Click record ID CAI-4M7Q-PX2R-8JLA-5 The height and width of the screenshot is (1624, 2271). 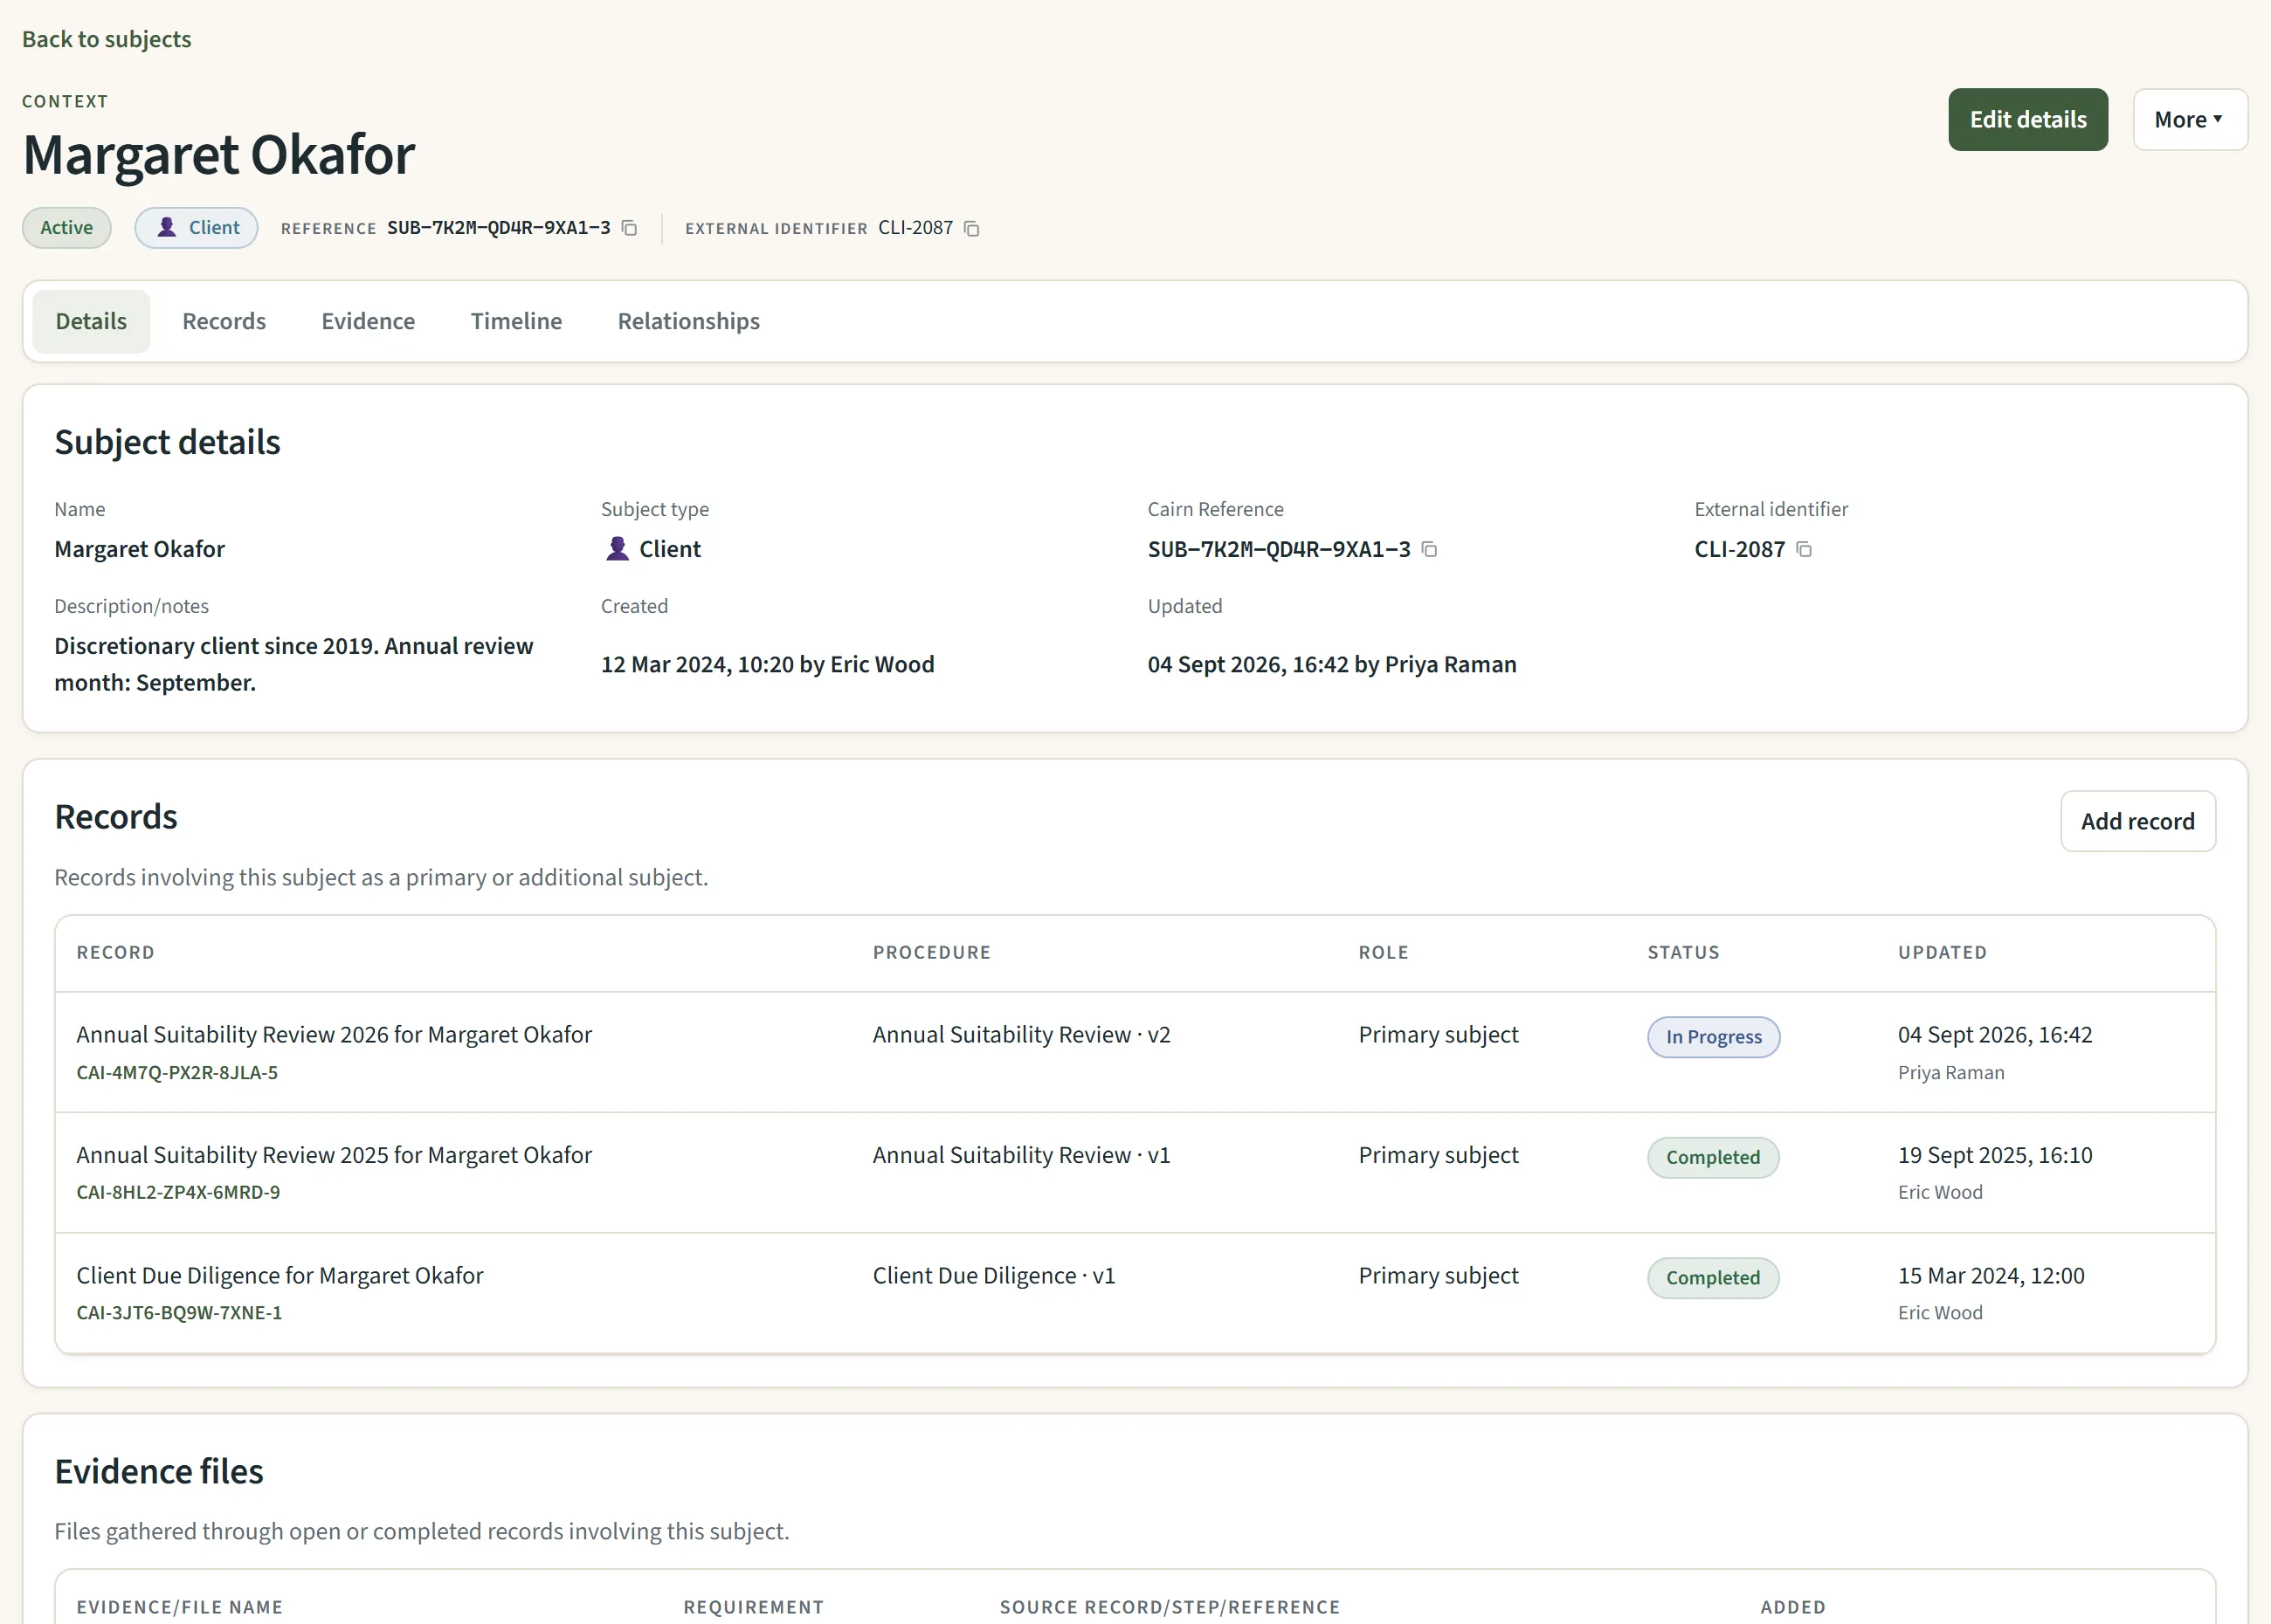click(x=177, y=1072)
